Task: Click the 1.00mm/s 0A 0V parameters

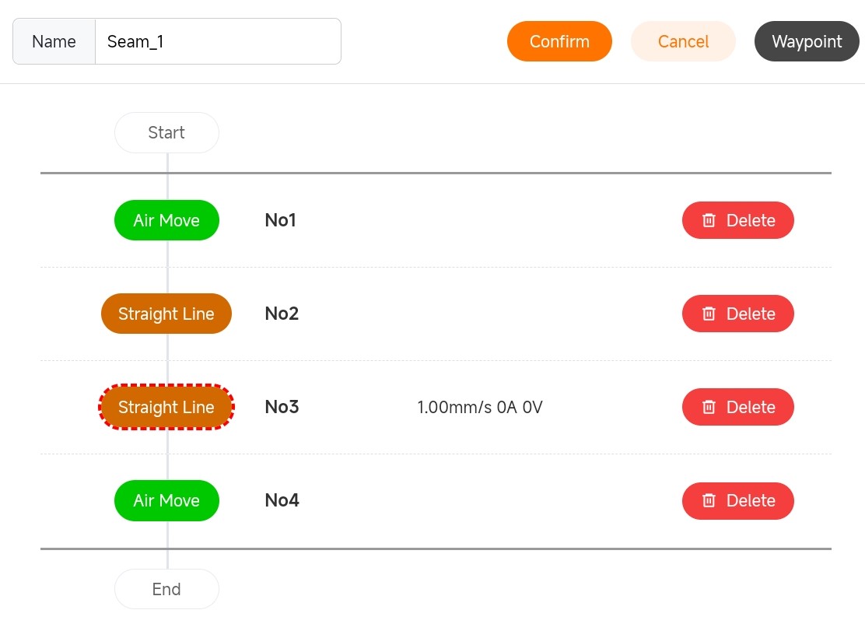Action: pyautogui.click(x=480, y=407)
